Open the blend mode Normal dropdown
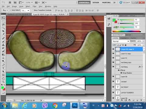Image resolution: width=146 pixels, height=109 pixels. [121, 41]
